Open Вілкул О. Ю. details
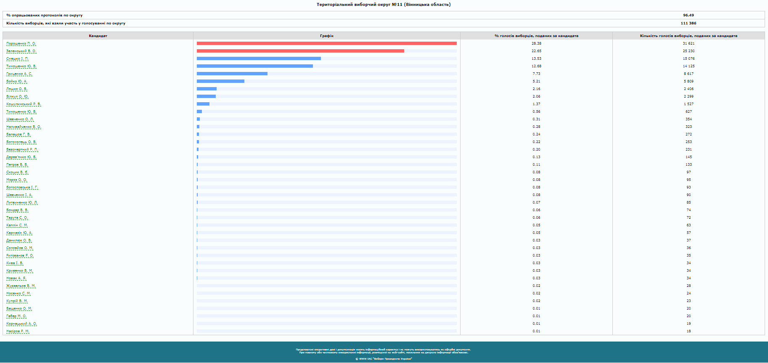Image resolution: width=768 pixels, height=363 pixels. [17, 97]
